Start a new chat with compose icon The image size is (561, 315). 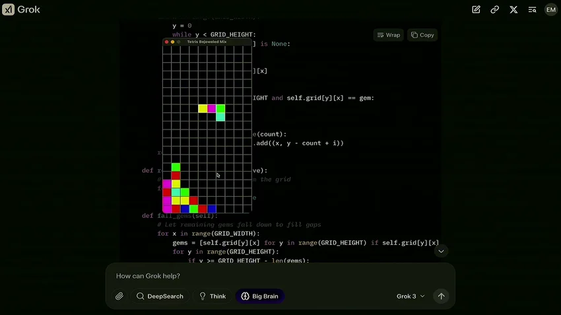pos(476,10)
